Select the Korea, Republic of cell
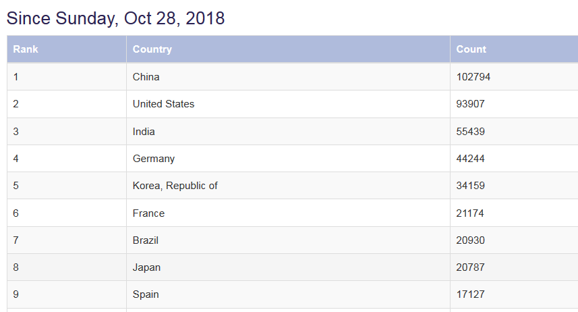Screen dimensions: 578x312 (288, 185)
